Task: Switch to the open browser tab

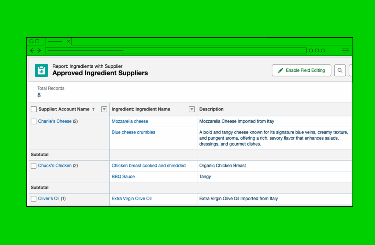Action: point(55,41)
